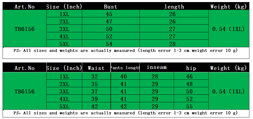Screen dimensions: 253x119
Task: Click the Bust column header
Action: coord(110,7)
